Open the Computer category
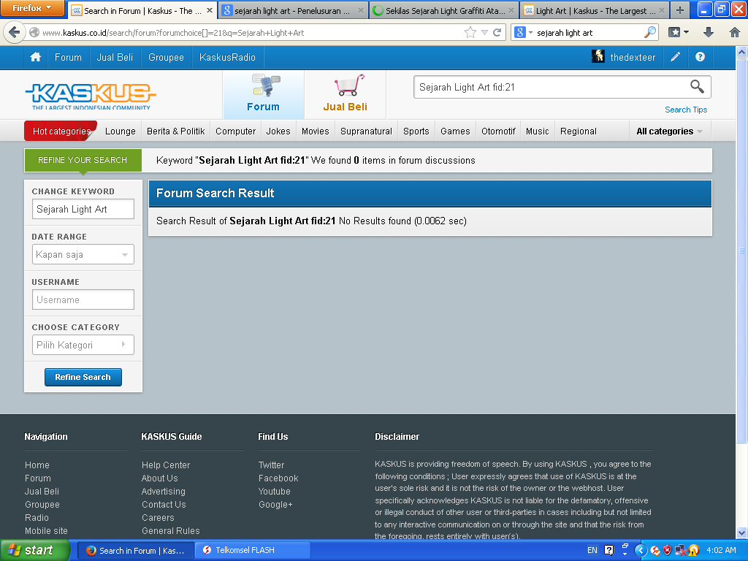 (236, 131)
